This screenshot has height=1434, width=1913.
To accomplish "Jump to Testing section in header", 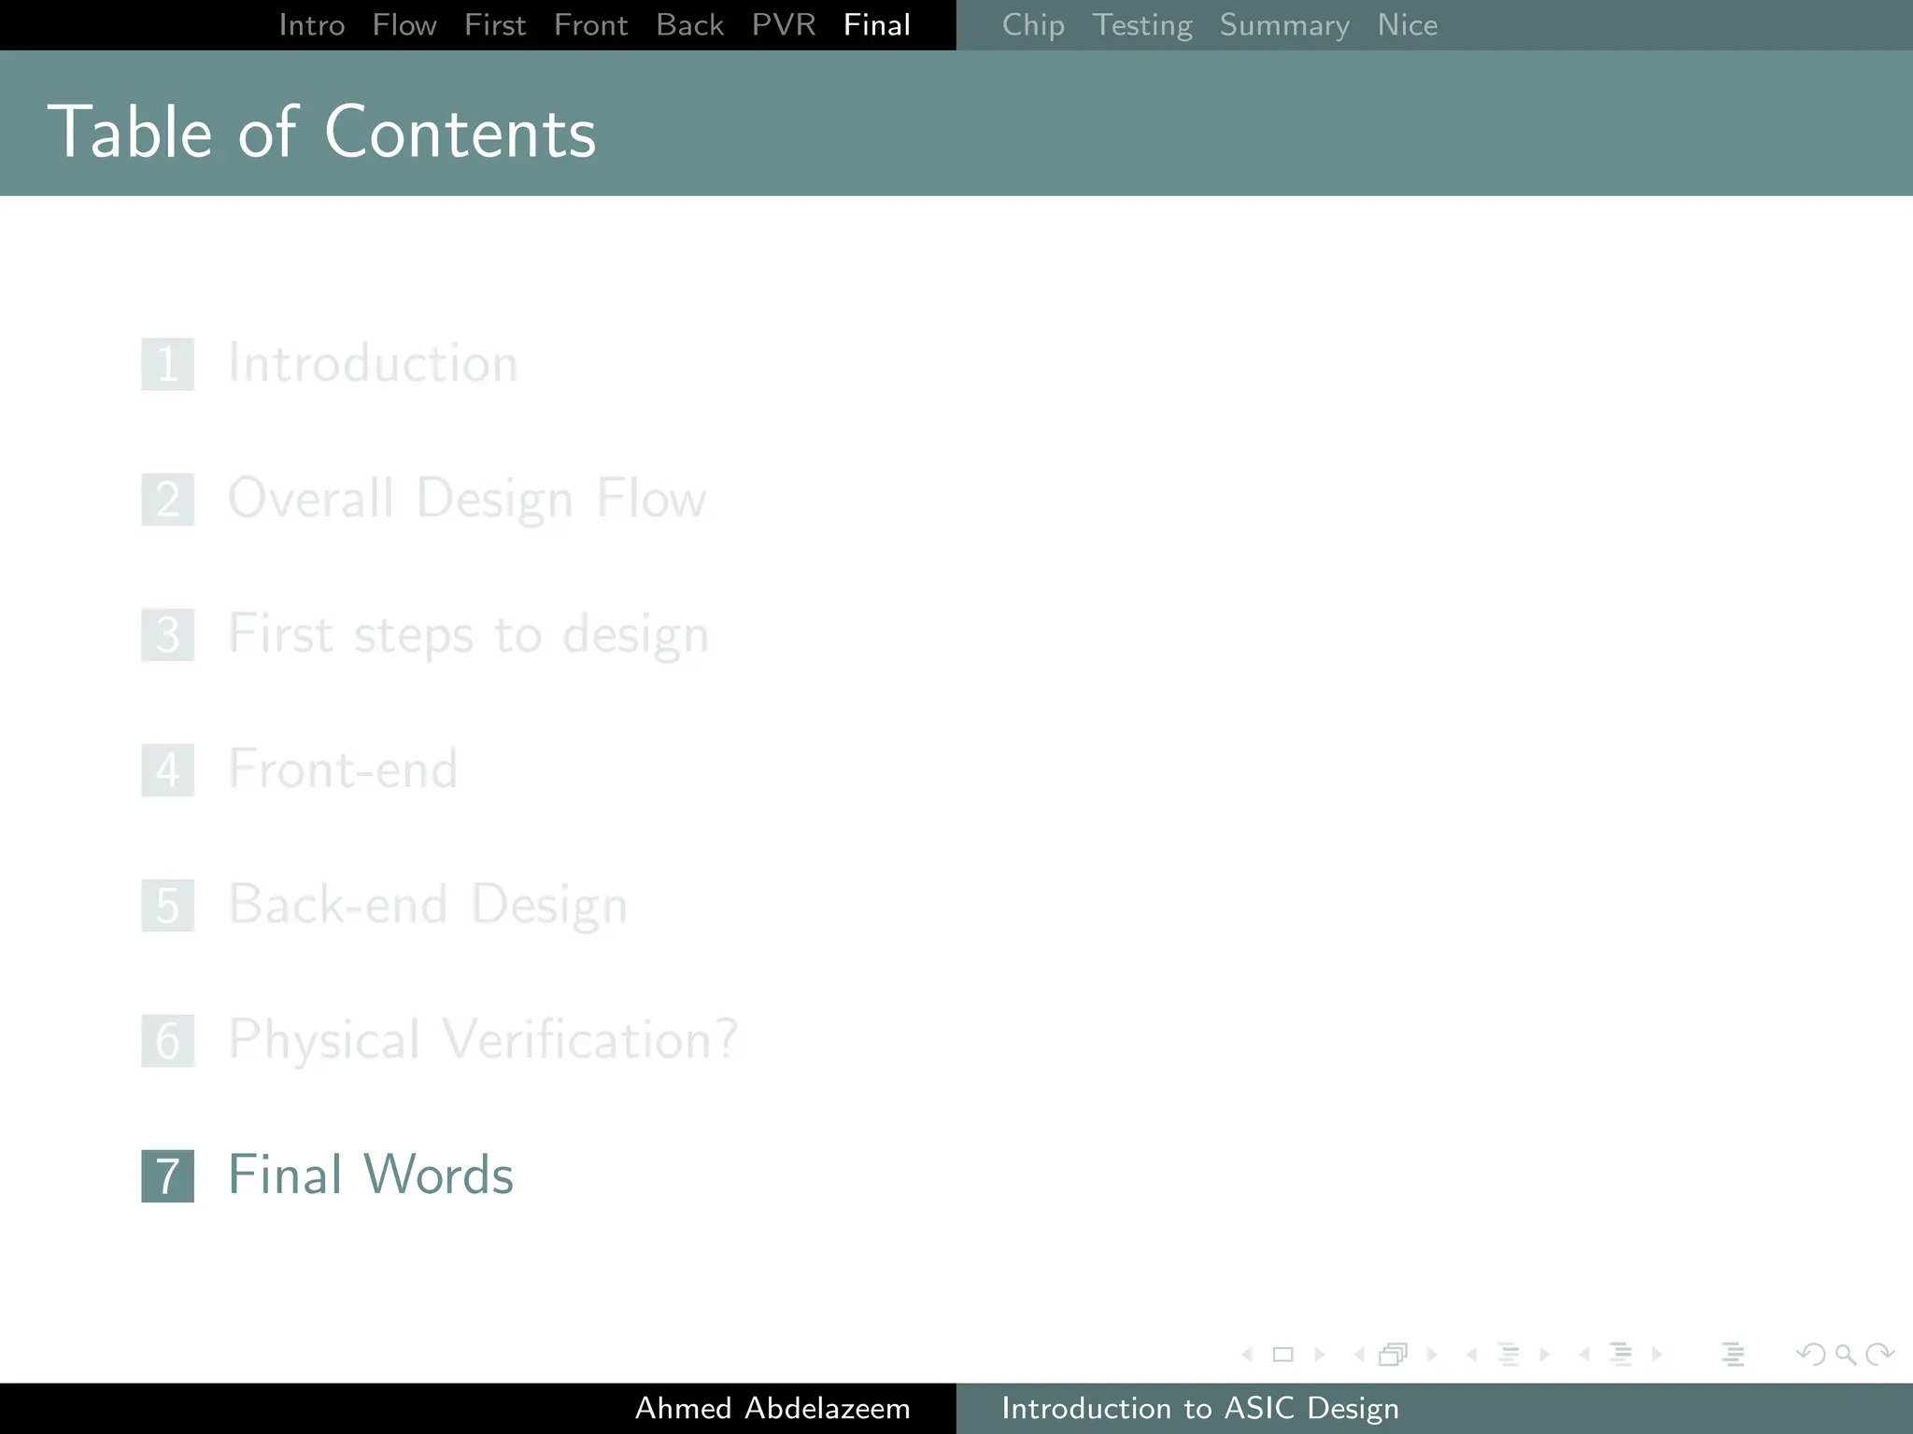I will pos(1142,25).
